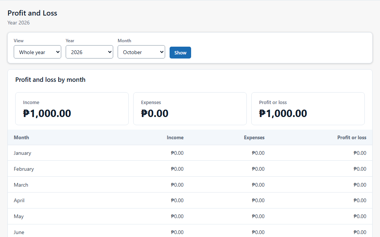Click the Month column header
Viewport: 380px width, 237px height.
tap(21, 138)
